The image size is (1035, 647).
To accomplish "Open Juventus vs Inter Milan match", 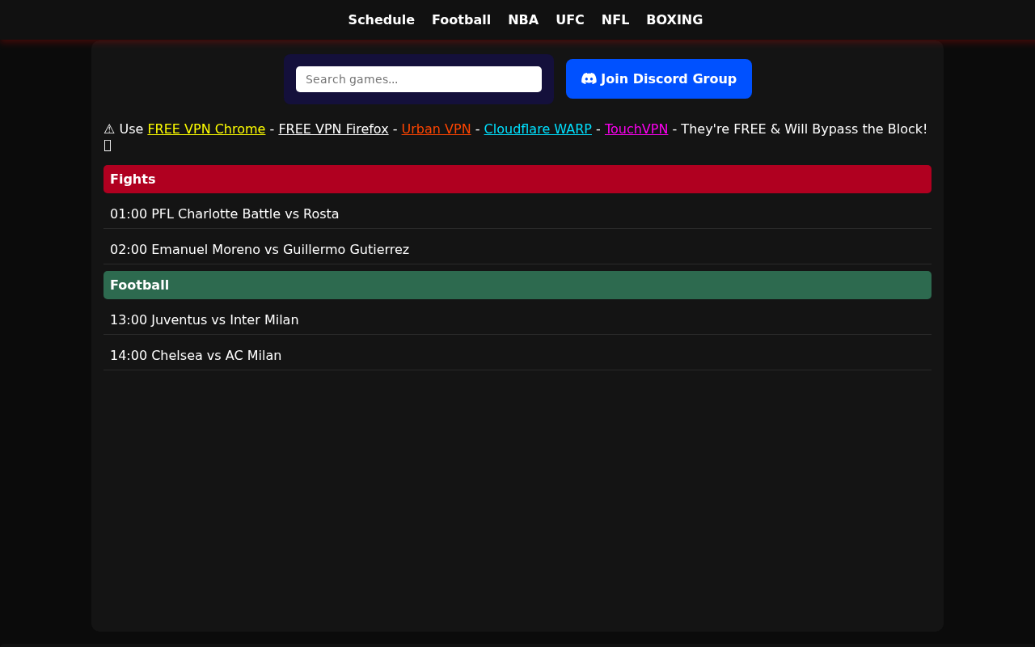I will tap(517, 320).
